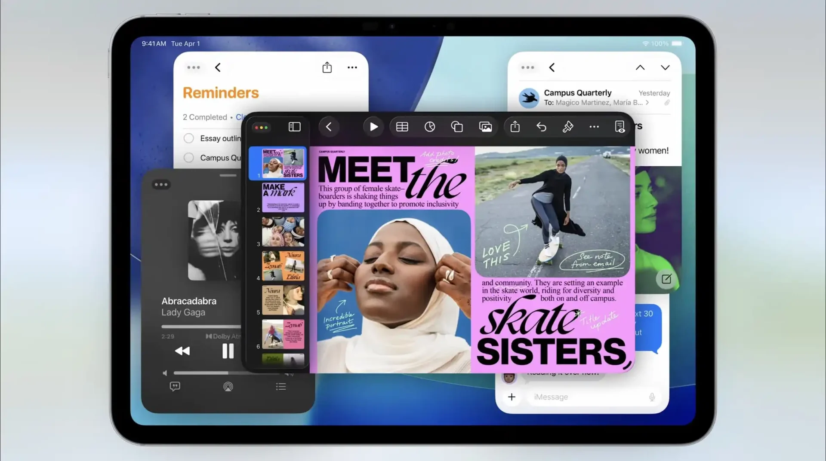826x461 pixels.
Task: Open Campus Quarterly sender avatar
Action: (529, 98)
